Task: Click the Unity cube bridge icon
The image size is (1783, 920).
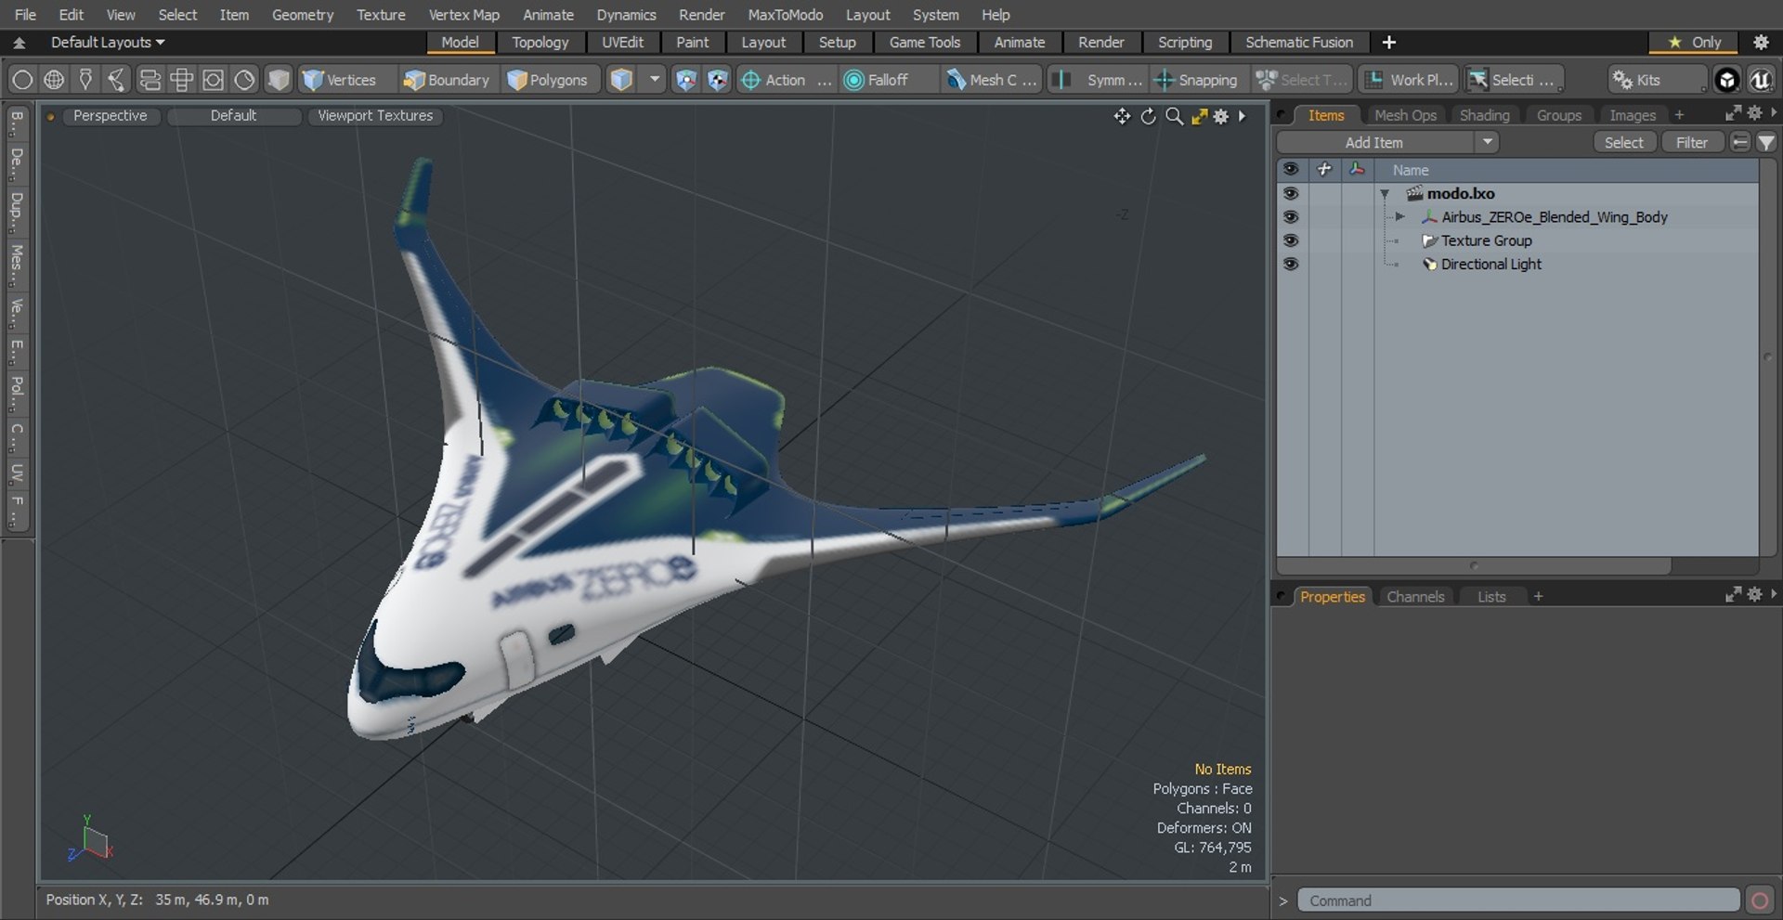Action: click(x=1726, y=80)
